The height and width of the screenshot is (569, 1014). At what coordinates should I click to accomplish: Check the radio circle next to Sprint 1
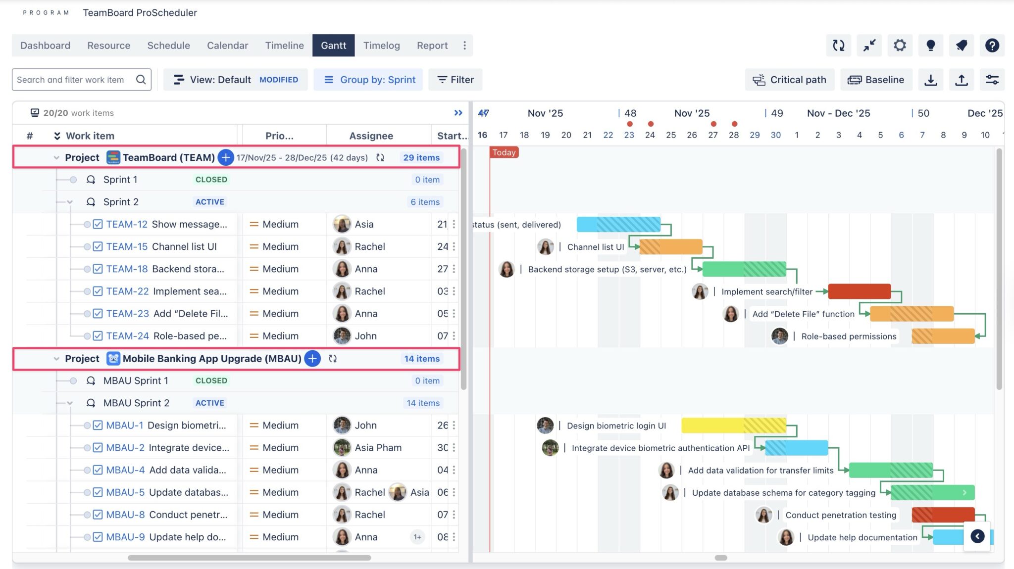(x=74, y=180)
